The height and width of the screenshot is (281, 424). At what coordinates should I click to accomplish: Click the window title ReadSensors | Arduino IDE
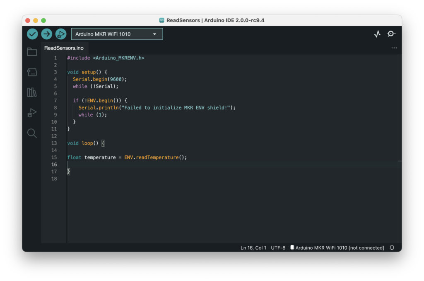(215, 20)
